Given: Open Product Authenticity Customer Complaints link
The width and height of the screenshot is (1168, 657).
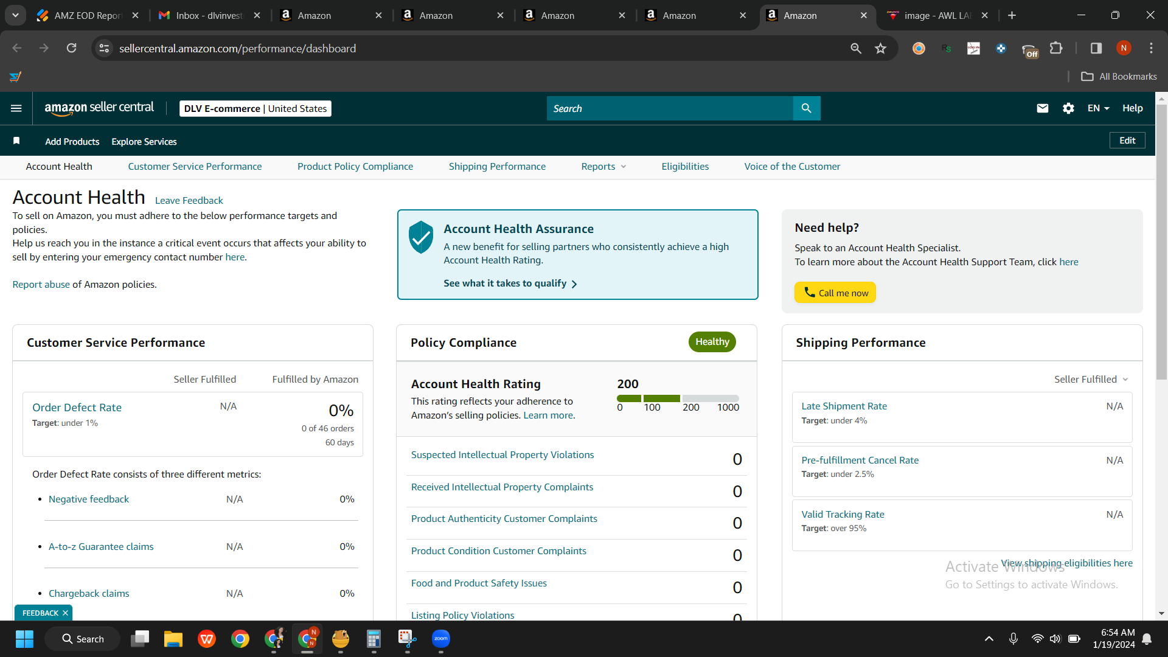Looking at the screenshot, I should (504, 519).
